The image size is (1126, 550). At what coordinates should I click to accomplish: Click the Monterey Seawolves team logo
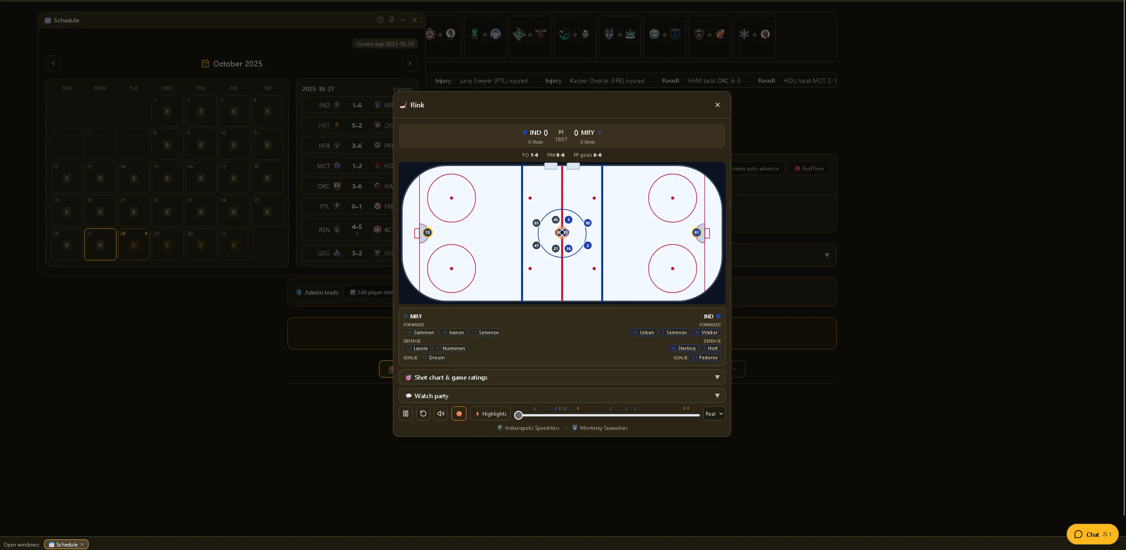click(575, 428)
